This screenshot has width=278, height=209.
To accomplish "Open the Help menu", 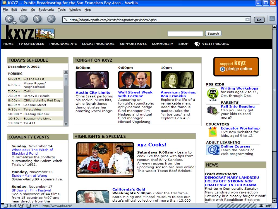I will [88, 10].
